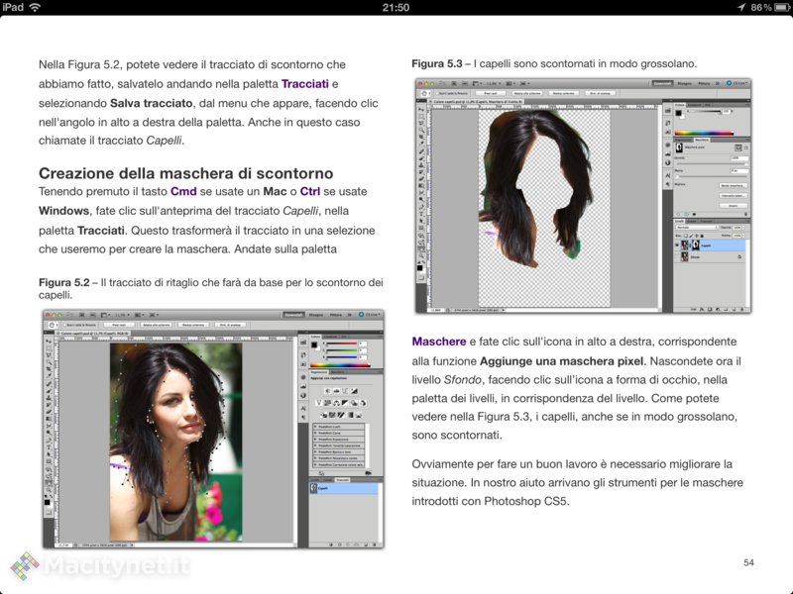Click the 'Inverti' button in Figure 5.3
The height and width of the screenshot is (594, 793).
tap(734, 206)
